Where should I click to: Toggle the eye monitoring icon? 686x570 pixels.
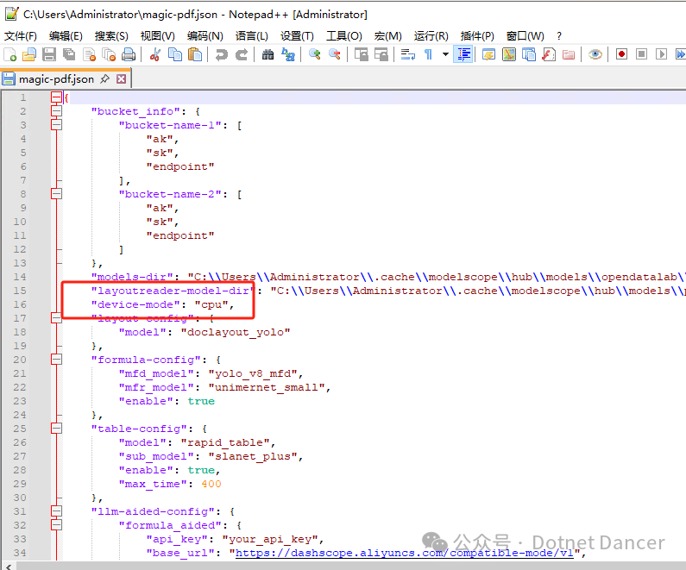pyautogui.click(x=595, y=54)
